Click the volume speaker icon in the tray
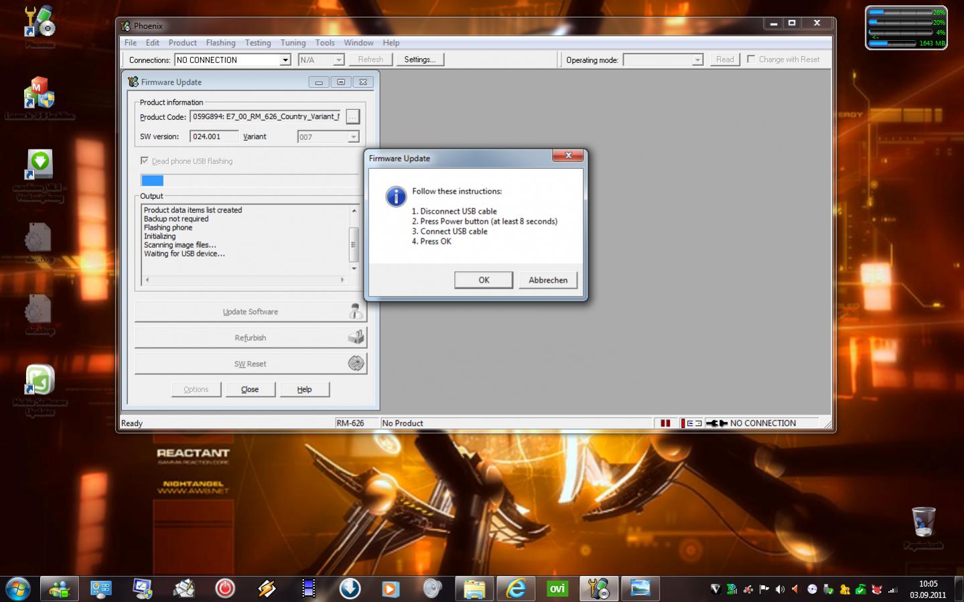Viewport: 964px width, 602px height. (x=780, y=589)
